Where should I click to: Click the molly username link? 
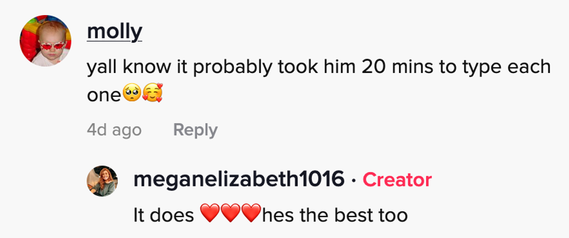(114, 32)
